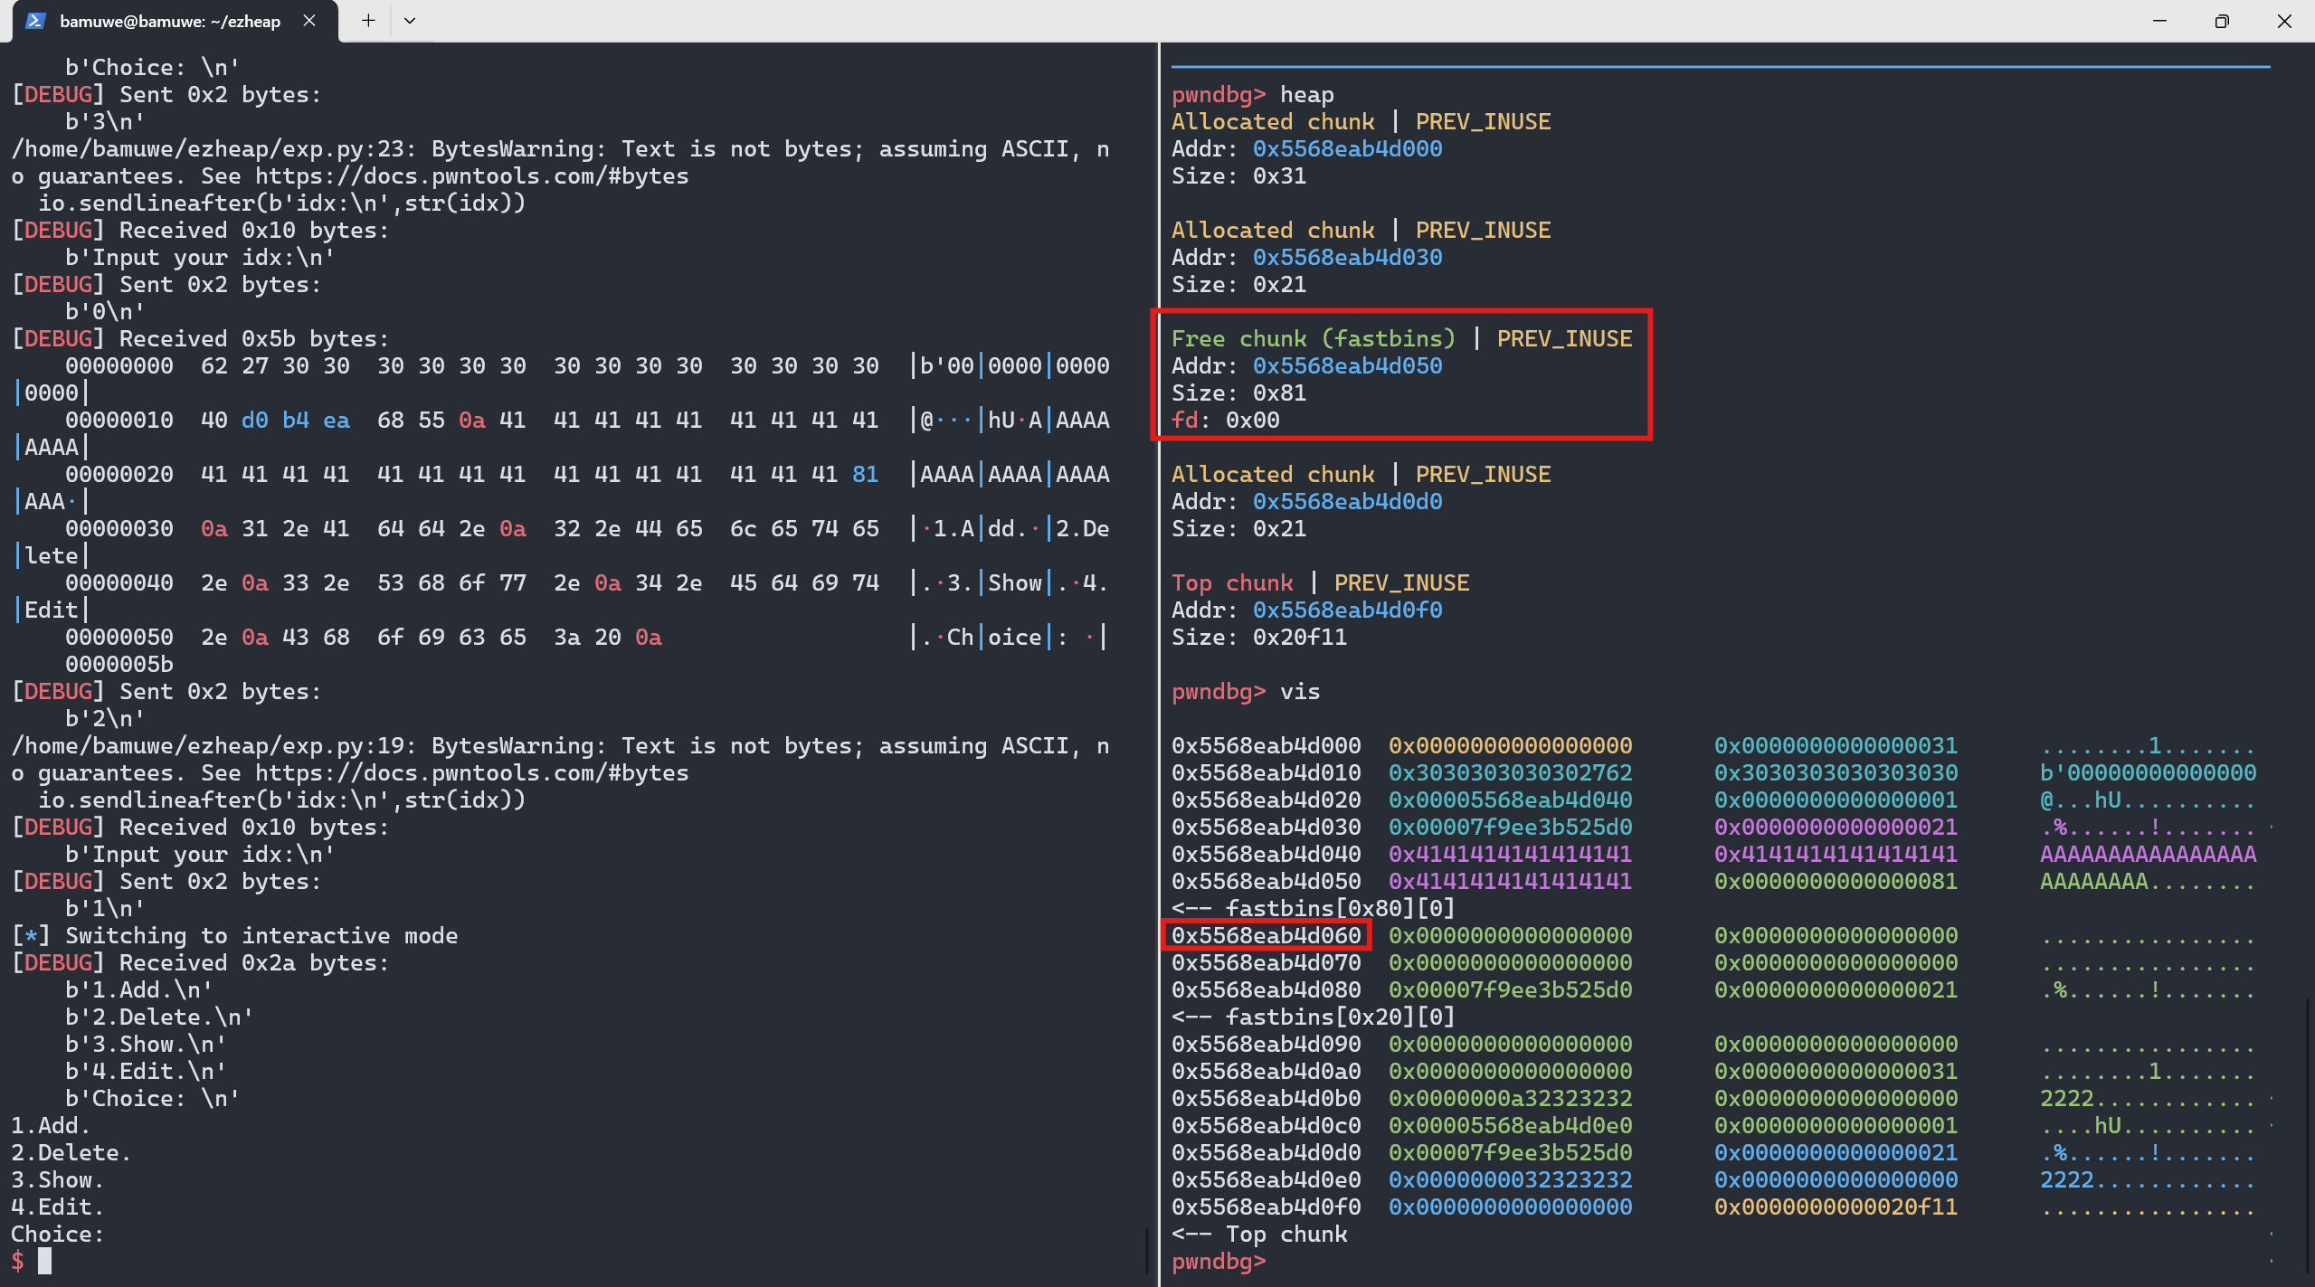The image size is (2315, 1287).
Task: Click vis row address 0x5568eab4d060
Action: tap(1266, 935)
